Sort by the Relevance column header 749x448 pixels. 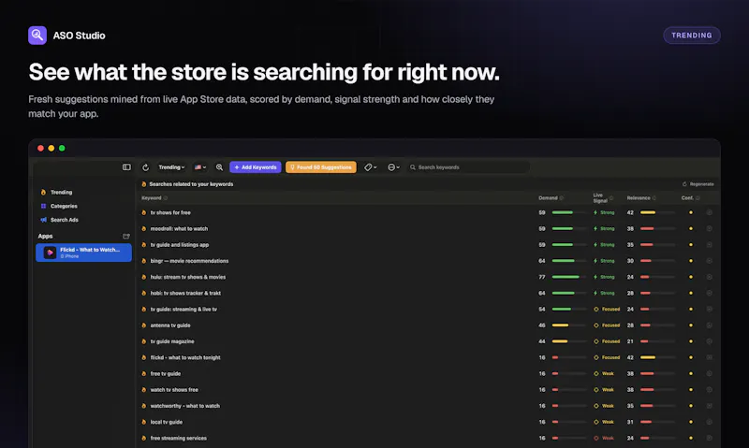coord(639,198)
